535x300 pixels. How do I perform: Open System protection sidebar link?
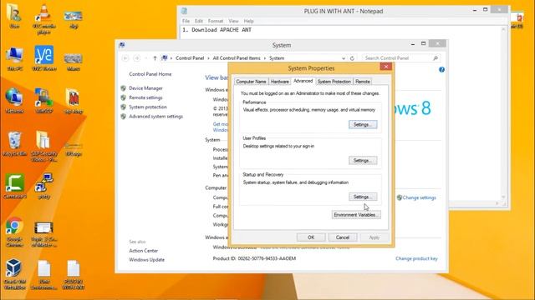(x=148, y=107)
